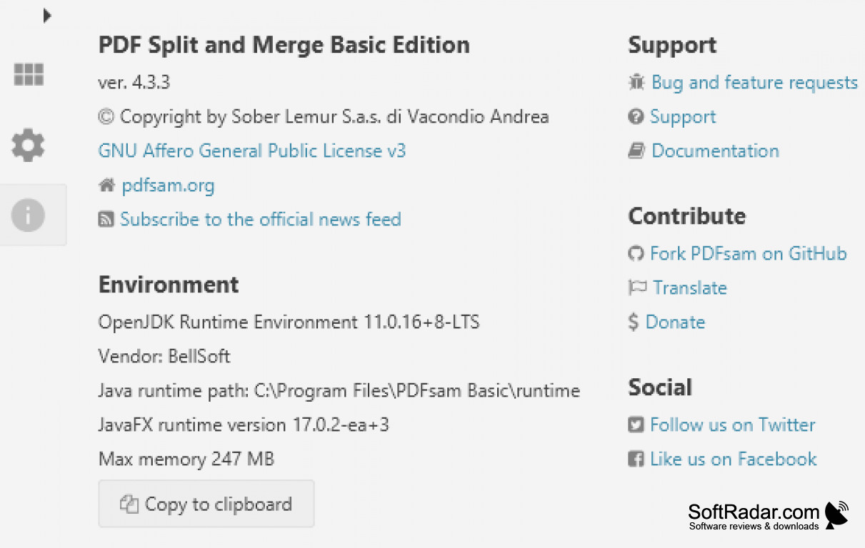
Task: Select the info icon in sidebar
Action: [28, 215]
